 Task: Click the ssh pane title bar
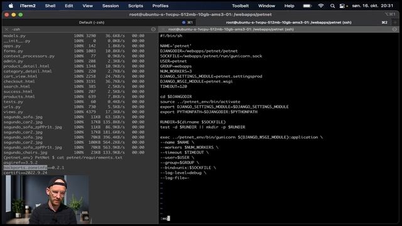279,30
